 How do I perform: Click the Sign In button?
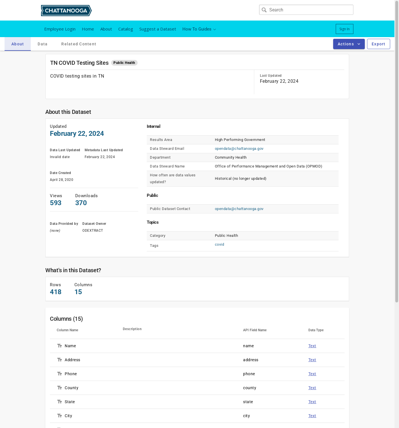(x=344, y=29)
